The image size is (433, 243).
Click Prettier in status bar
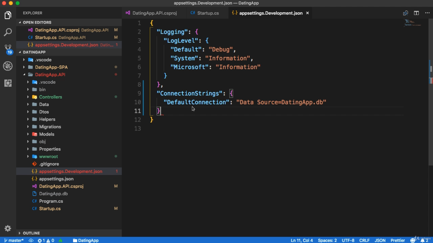pyautogui.click(x=397, y=240)
